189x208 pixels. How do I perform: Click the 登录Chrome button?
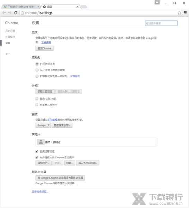click(x=44, y=49)
